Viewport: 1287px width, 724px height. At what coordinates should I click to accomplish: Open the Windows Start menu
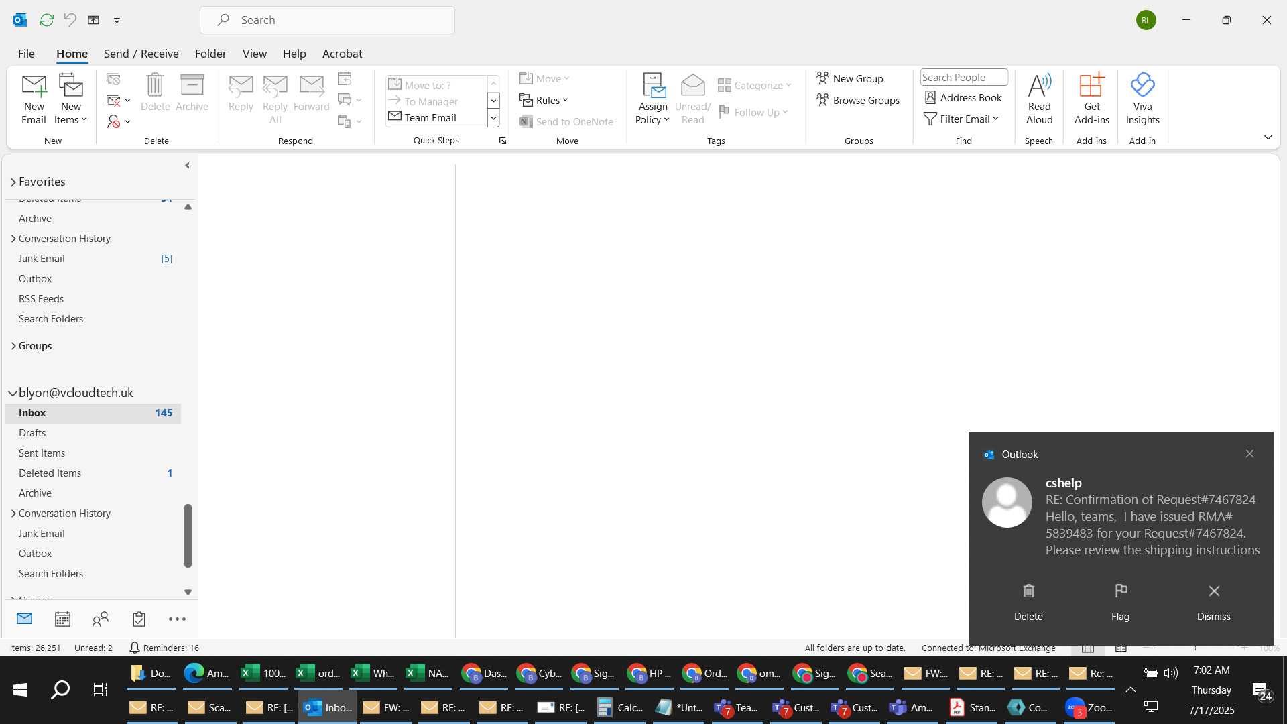pyautogui.click(x=20, y=689)
